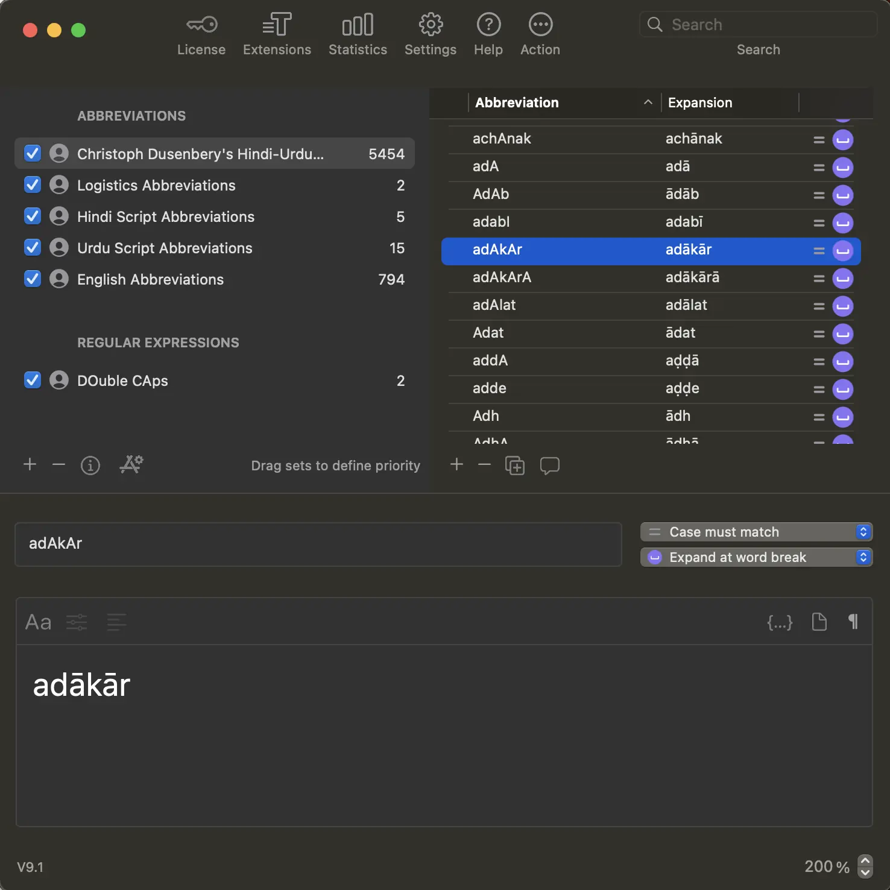Open the document snippet type icon
The height and width of the screenshot is (890, 890).
tap(819, 622)
